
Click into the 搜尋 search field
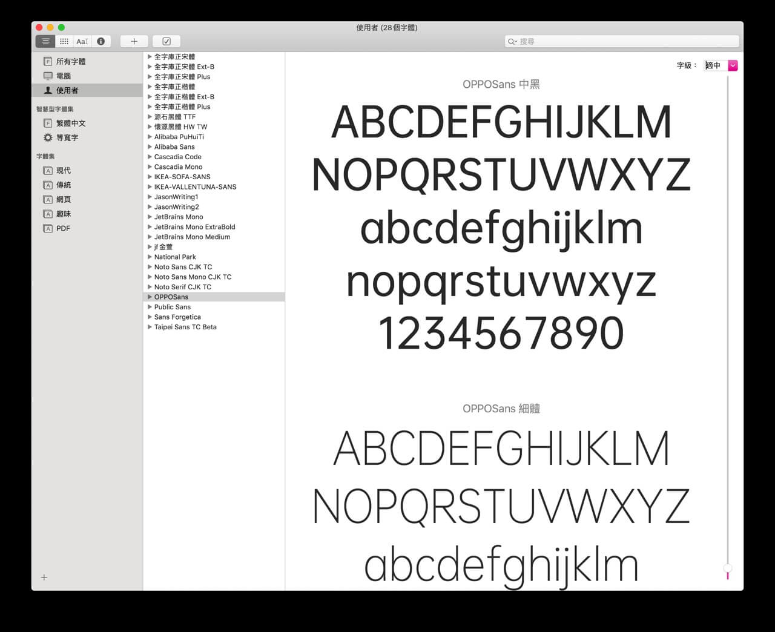click(x=624, y=41)
